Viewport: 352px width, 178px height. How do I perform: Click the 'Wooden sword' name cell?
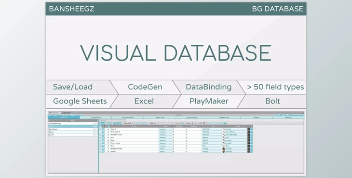(x=135, y=135)
